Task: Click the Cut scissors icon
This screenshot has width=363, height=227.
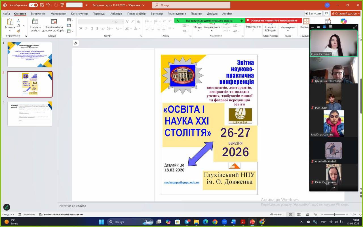Action: [18, 20]
